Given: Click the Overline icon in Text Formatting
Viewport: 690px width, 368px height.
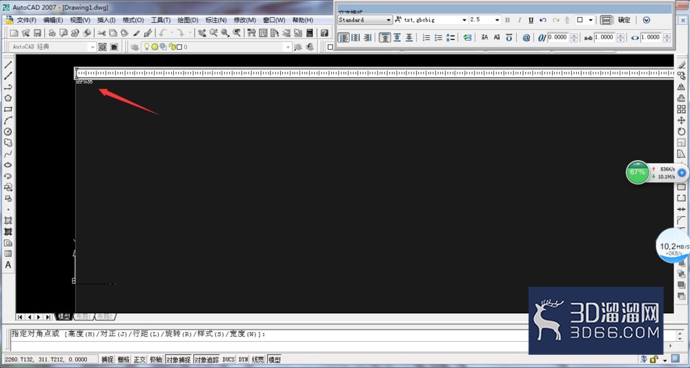Looking at the screenshot, I should [509, 38].
